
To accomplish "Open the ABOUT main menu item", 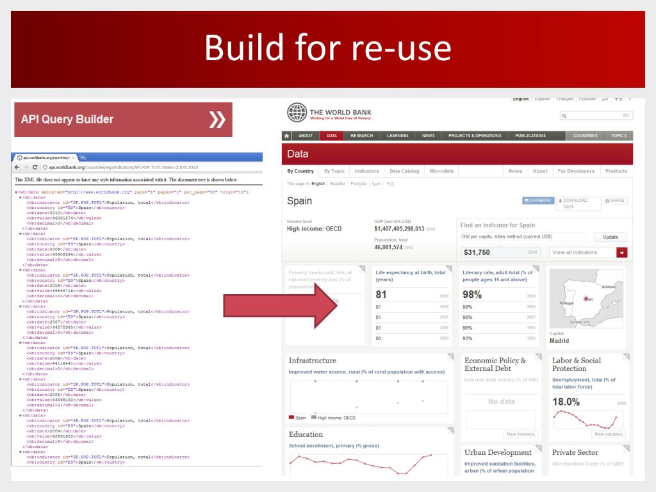I will (x=306, y=136).
